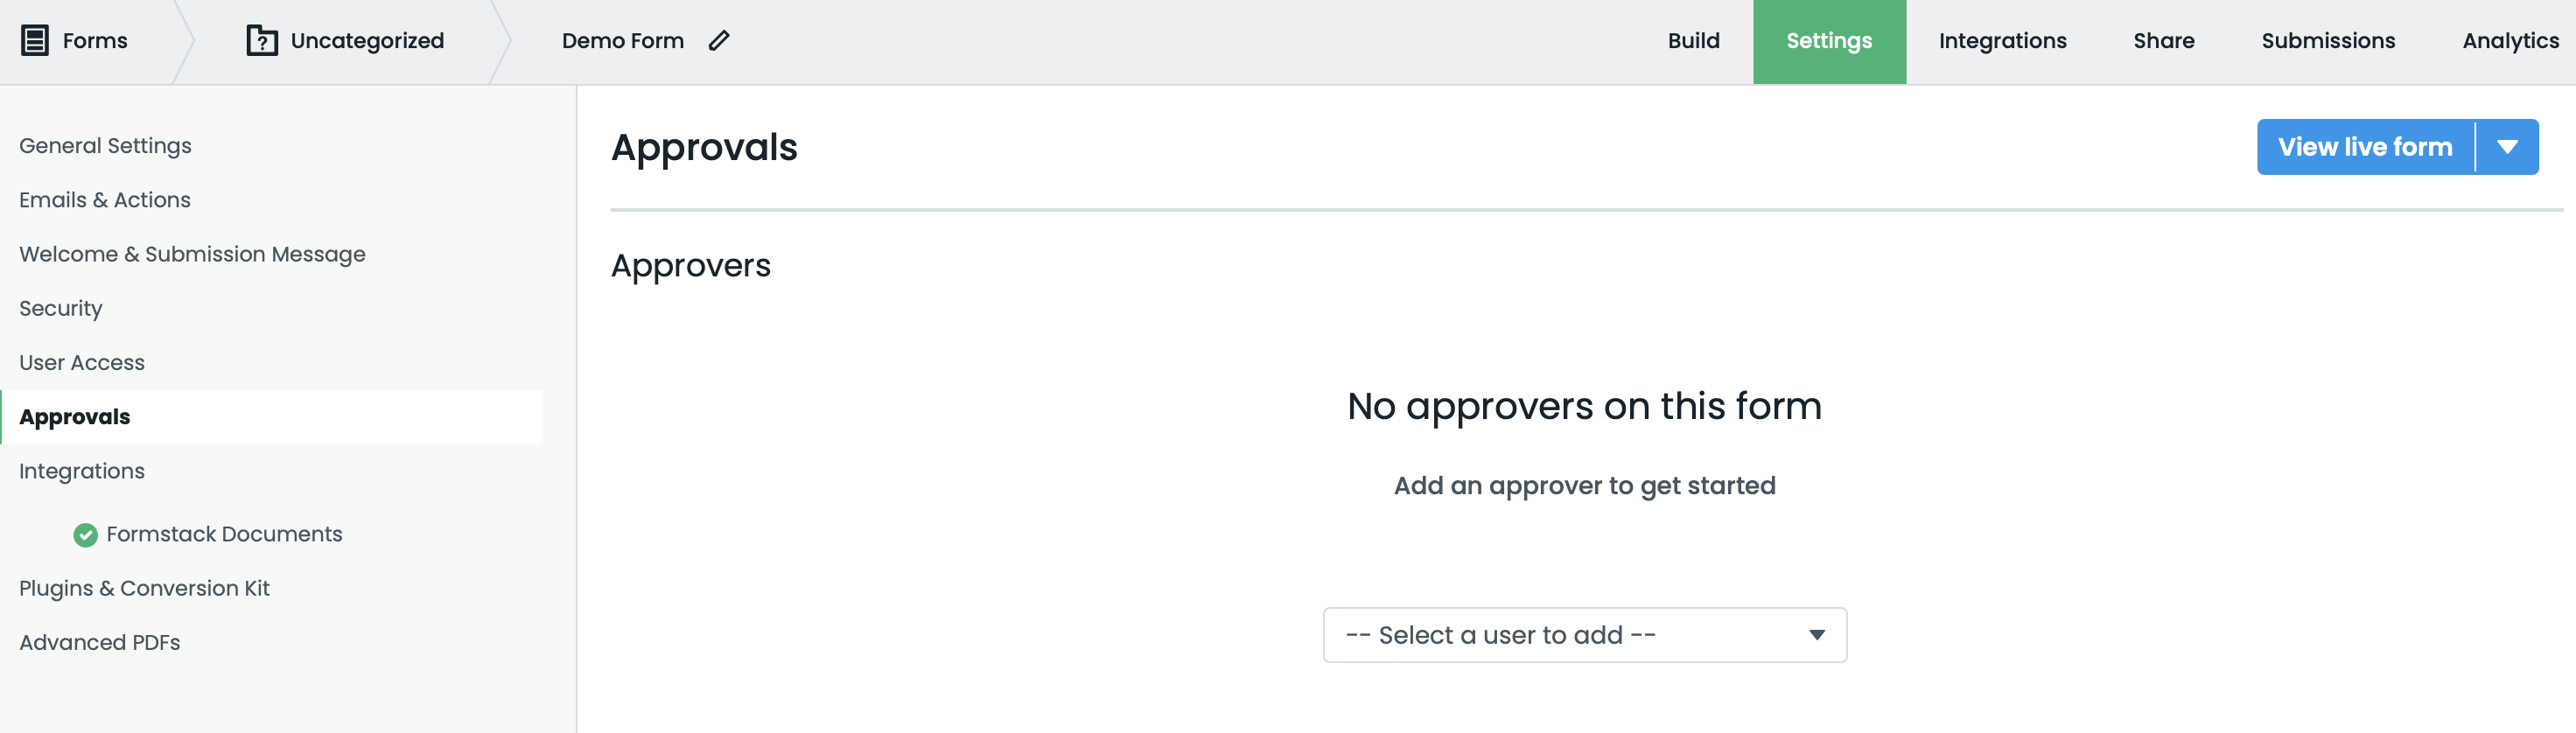The width and height of the screenshot is (2576, 733).
Task: Switch to the Analytics tab
Action: pyautogui.click(x=2509, y=41)
